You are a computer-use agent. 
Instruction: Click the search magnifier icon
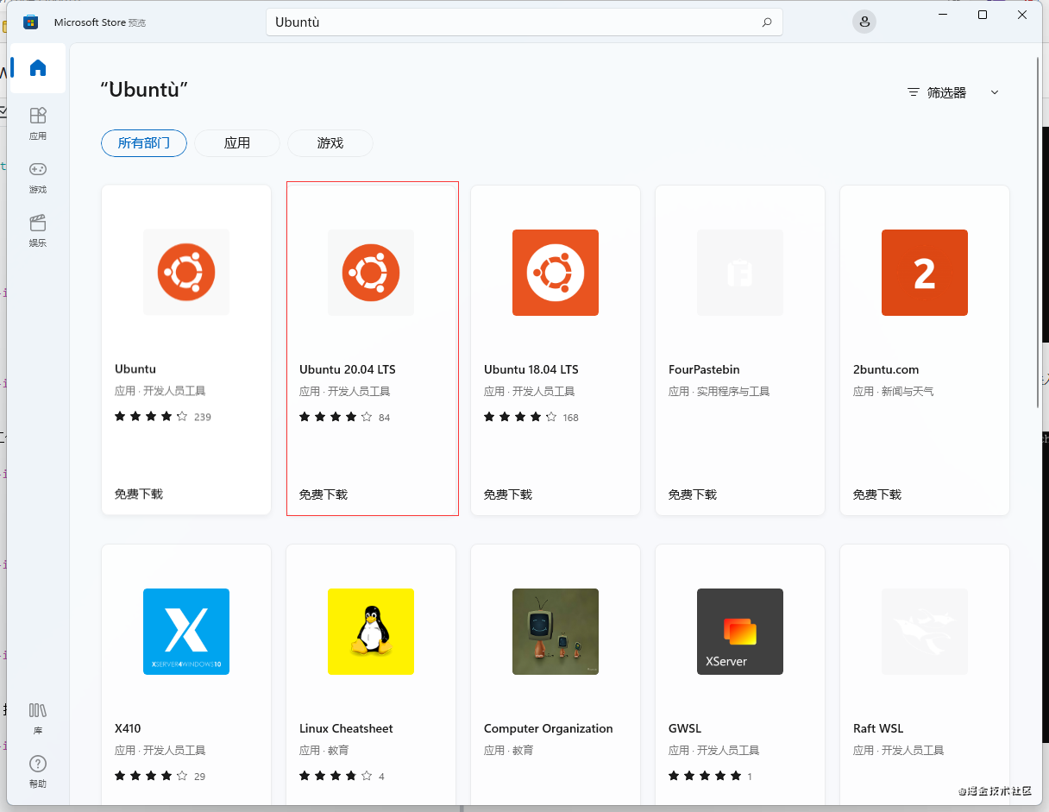click(x=767, y=22)
